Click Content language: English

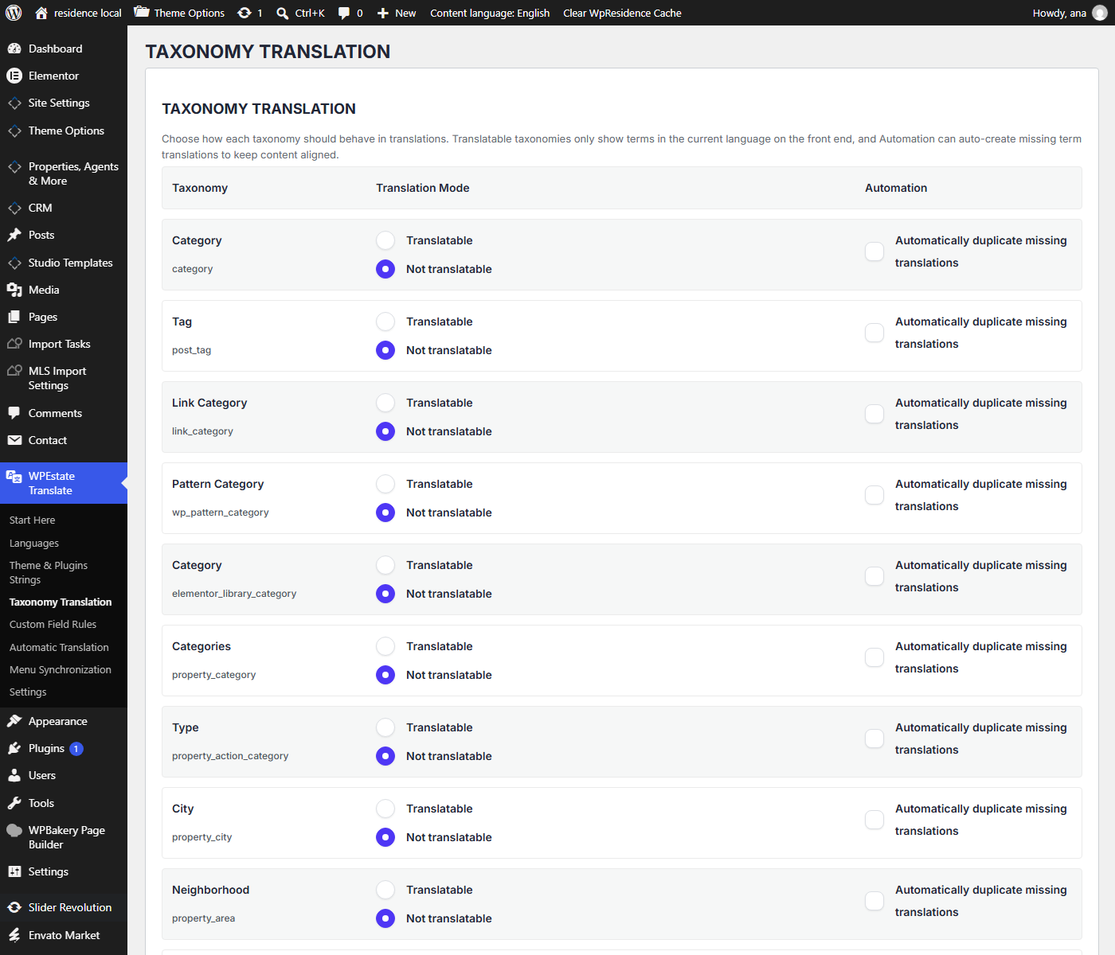pyautogui.click(x=490, y=13)
